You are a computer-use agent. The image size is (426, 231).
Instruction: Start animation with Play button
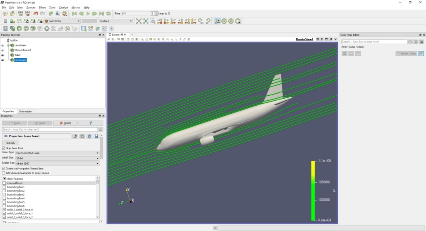88,14
